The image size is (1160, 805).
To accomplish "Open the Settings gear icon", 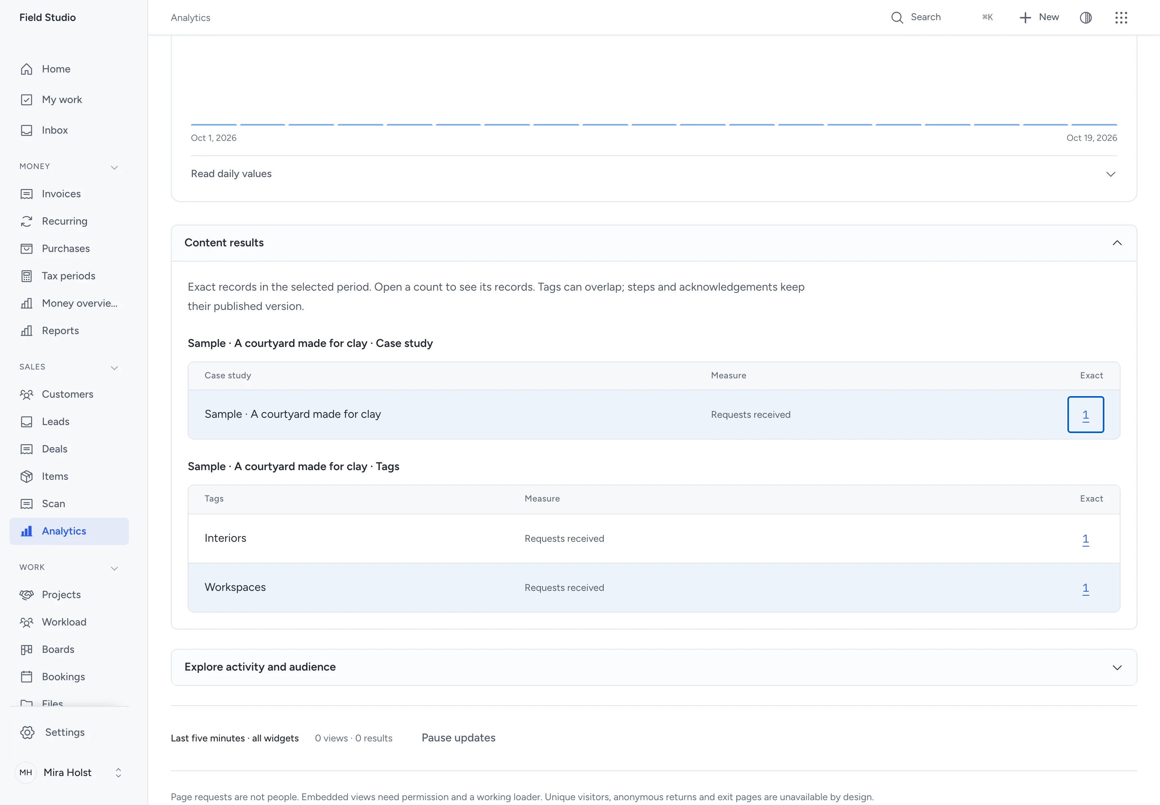I will tap(27, 733).
